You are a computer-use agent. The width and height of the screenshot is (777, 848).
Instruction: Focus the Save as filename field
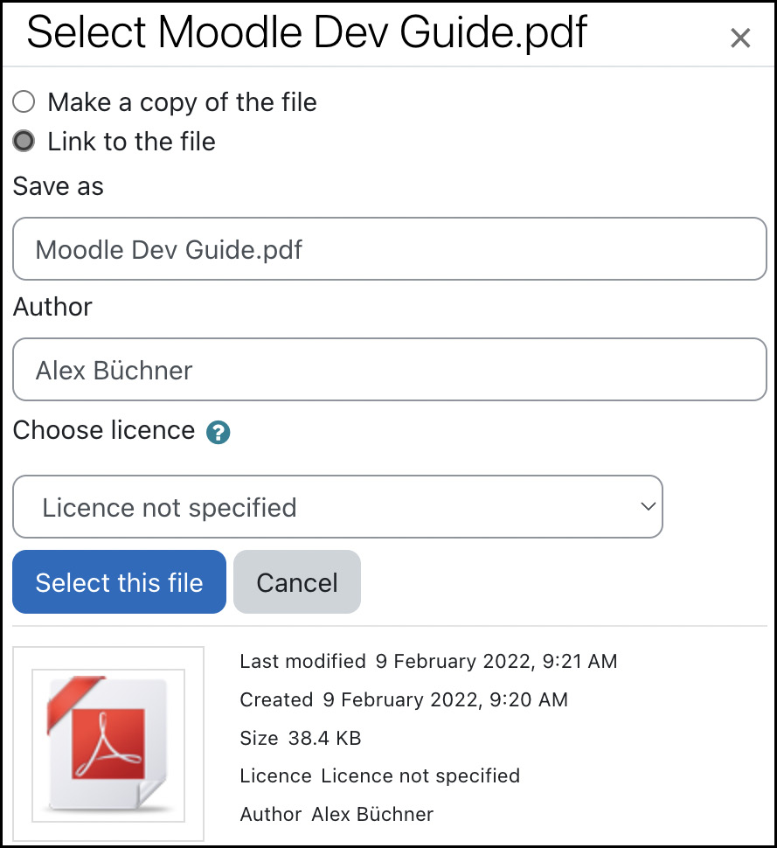click(x=389, y=249)
